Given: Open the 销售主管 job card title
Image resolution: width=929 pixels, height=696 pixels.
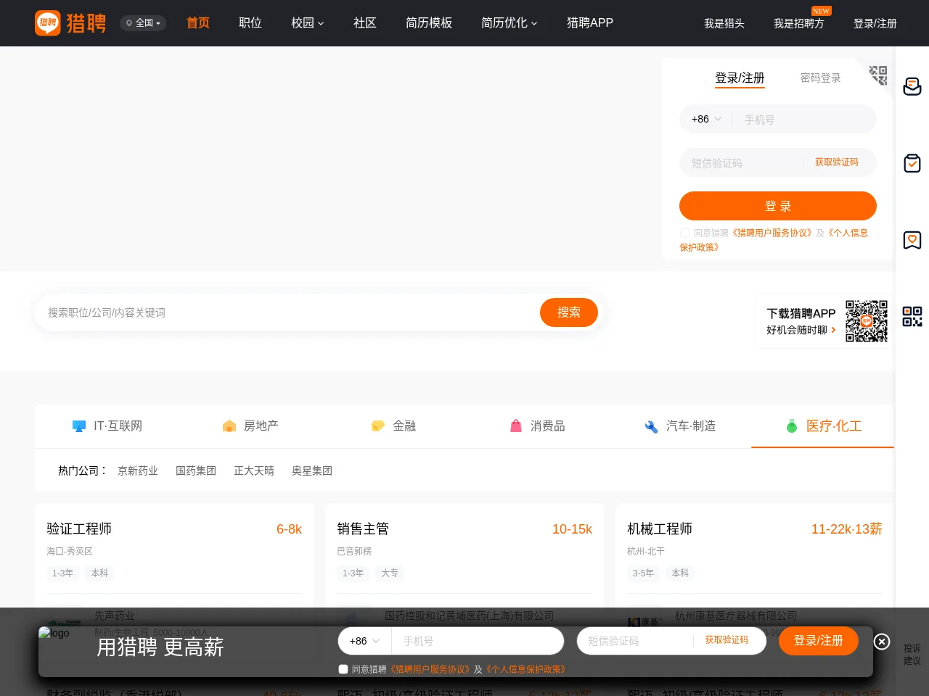Looking at the screenshot, I should pyautogui.click(x=363, y=529).
